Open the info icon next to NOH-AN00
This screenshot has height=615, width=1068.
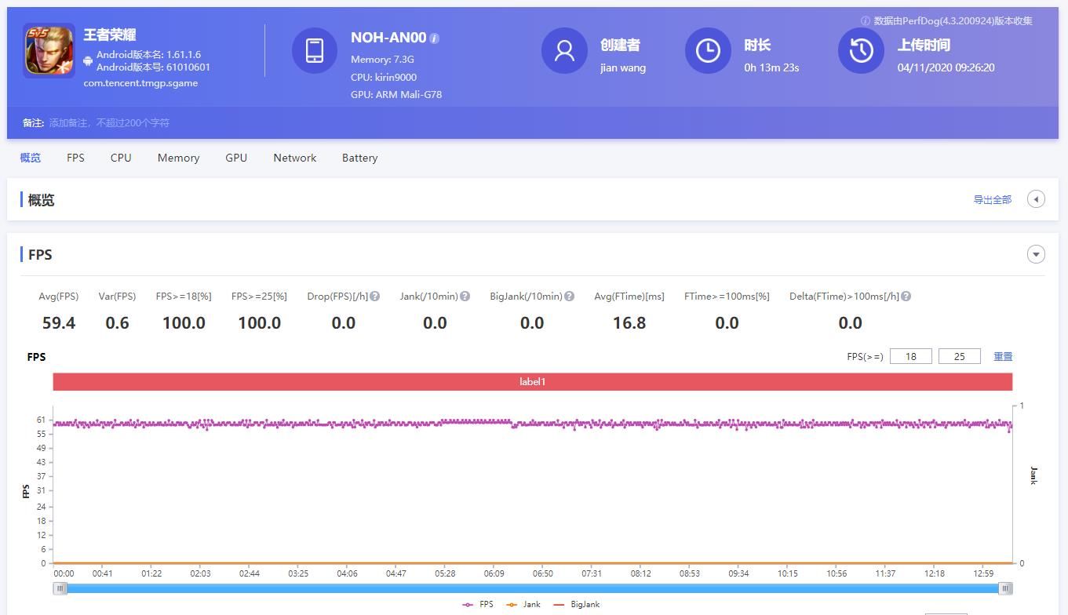click(435, 38)
